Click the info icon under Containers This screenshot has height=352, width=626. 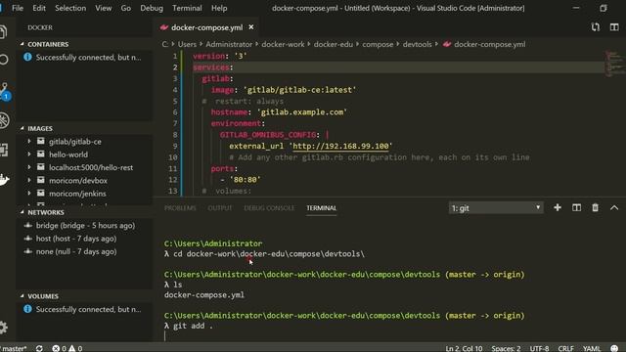click(27, 57)
